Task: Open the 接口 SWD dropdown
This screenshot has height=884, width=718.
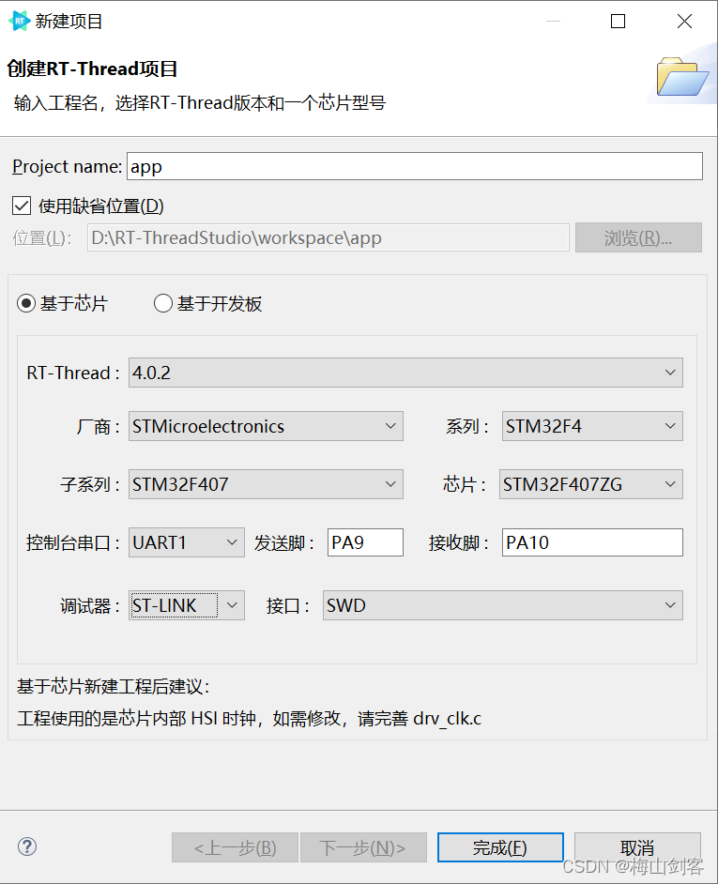Action: pyautogui.click(x=502, y=605)
